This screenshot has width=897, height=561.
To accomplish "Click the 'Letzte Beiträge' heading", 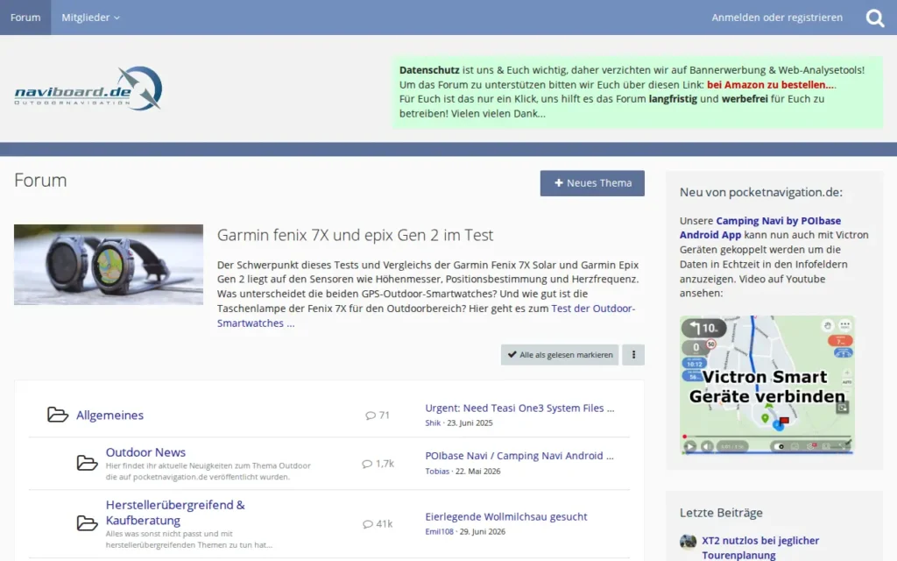I will [721, 513].
